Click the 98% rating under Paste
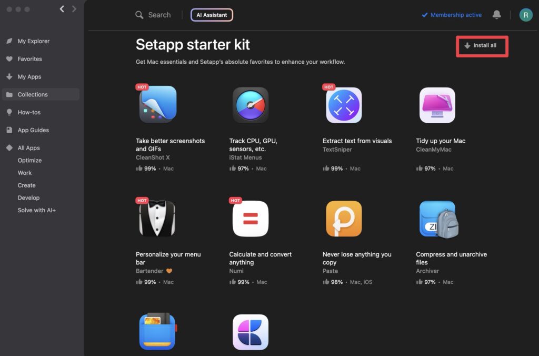 [x=337, y=282]
